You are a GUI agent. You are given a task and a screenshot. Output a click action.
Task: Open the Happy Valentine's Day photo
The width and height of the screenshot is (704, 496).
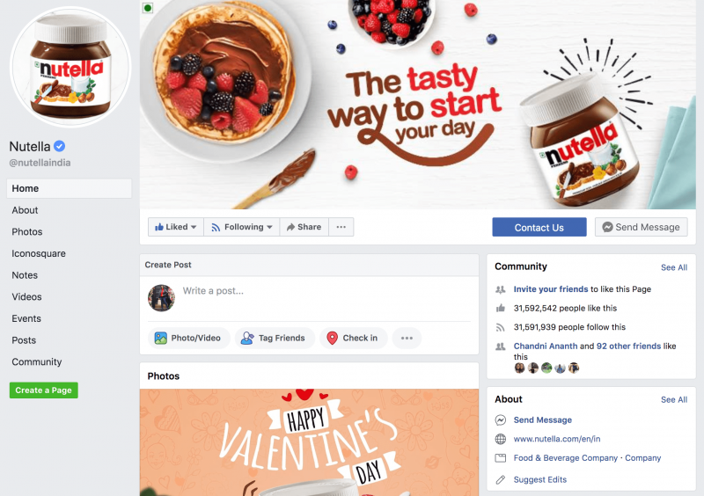[x=310, y=442]
